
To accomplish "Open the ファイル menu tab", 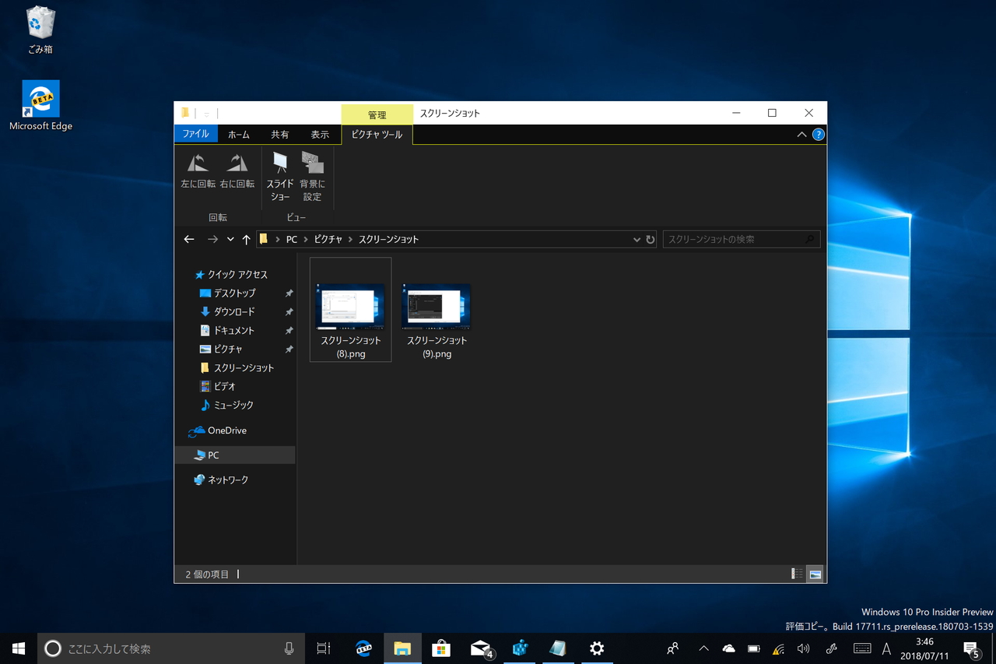I will click(x=195, y=134).
